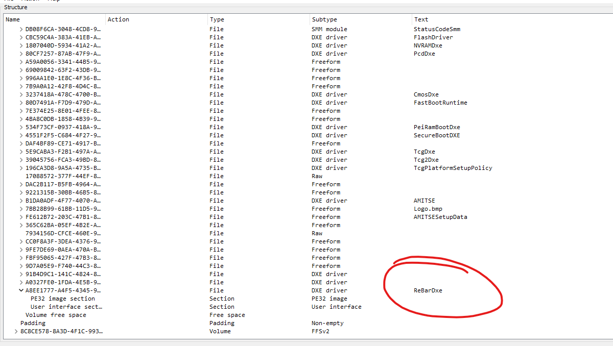613x346 pixels.
Task: Click the SMM module subtype cell
Action: tap(329, 29)
